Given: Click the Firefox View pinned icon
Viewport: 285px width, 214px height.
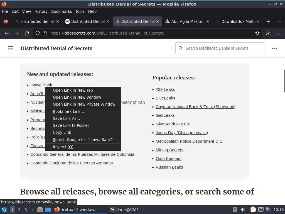Looking at the screenshot, I should tap(6, 21).
